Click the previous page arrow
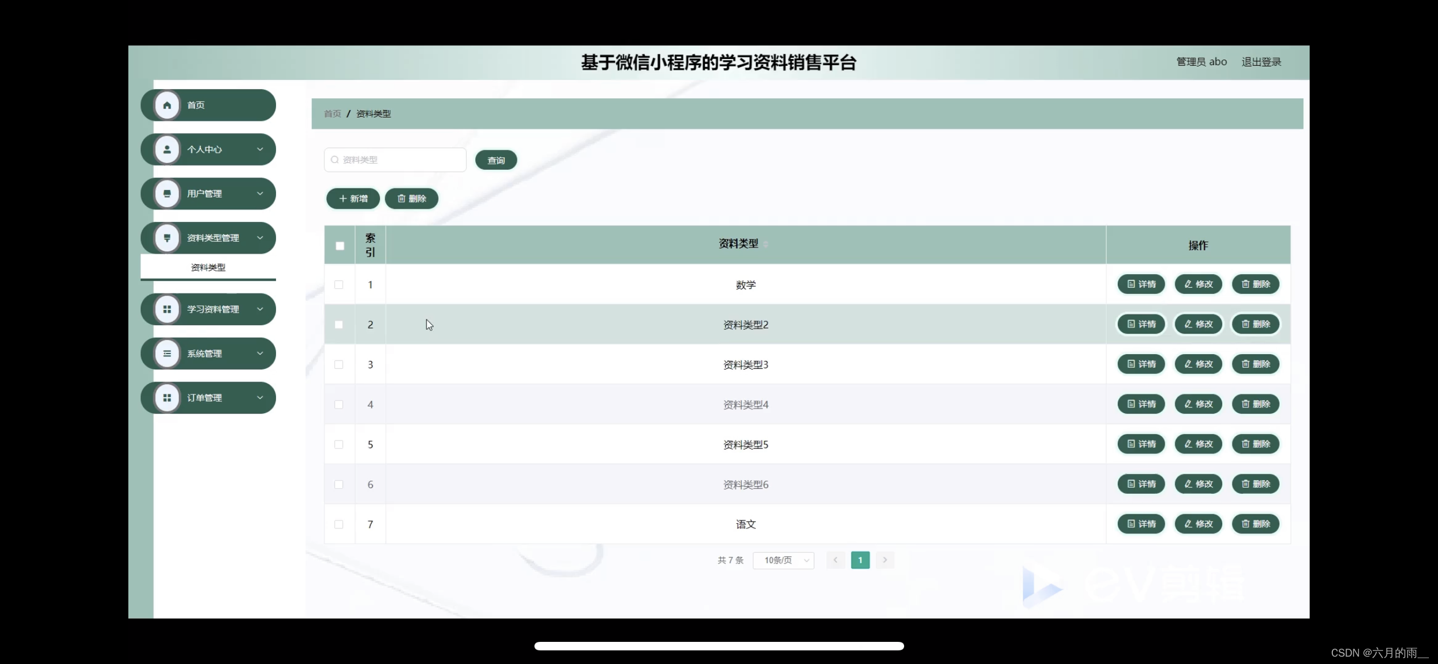The width and height of the screenshot is (1438, 664). pos(835,560)
